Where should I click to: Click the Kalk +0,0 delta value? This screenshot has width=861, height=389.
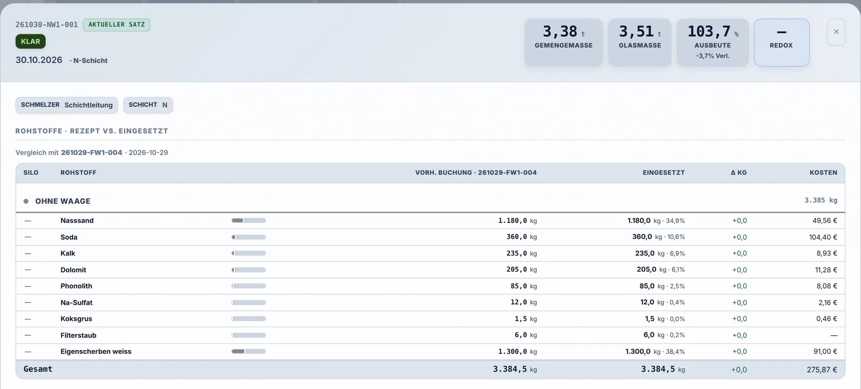pyautogui.click(x=740, y=253)
